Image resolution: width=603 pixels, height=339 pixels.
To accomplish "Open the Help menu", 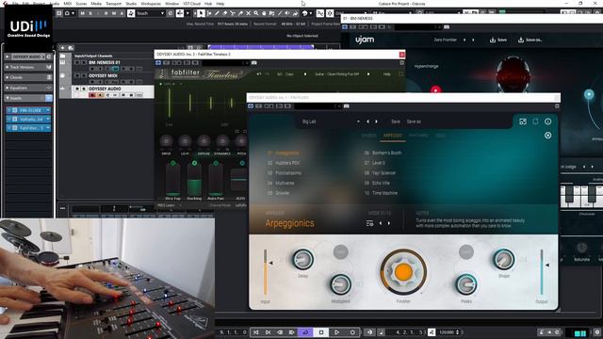I will [220, 4].
